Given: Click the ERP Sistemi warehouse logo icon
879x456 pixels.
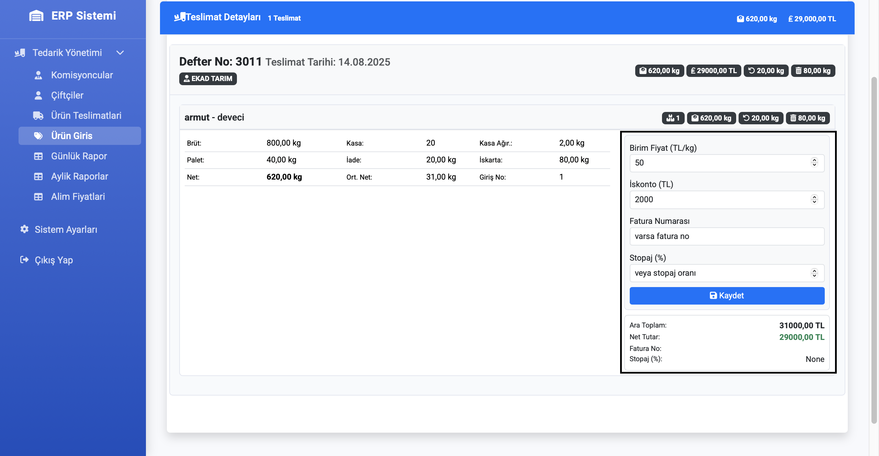Looking at the screenshot, I should tap(36, 16).
